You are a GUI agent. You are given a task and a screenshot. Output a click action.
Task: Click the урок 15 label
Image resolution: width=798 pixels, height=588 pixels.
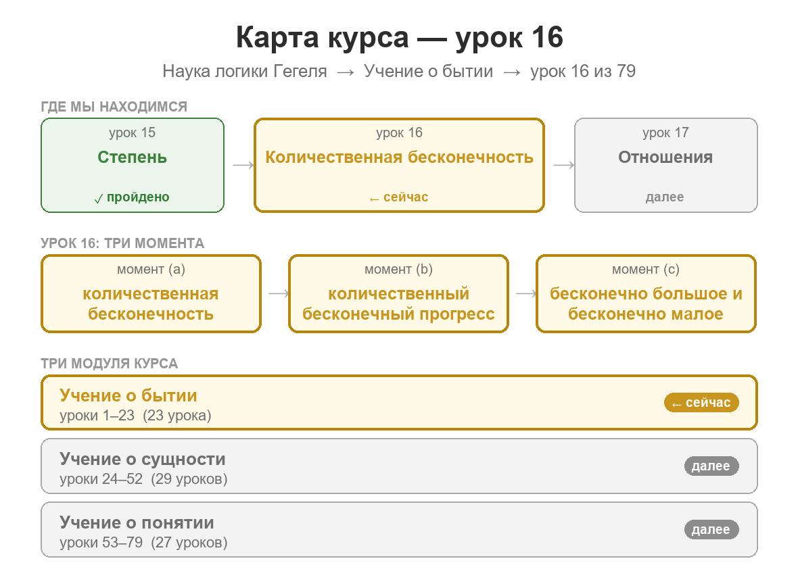(133, 132)
